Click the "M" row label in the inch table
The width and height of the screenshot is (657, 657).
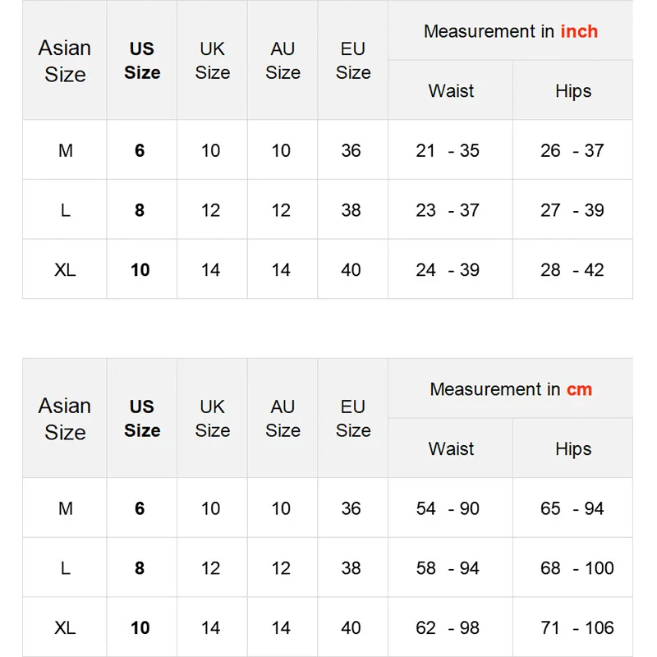[65, 151]
